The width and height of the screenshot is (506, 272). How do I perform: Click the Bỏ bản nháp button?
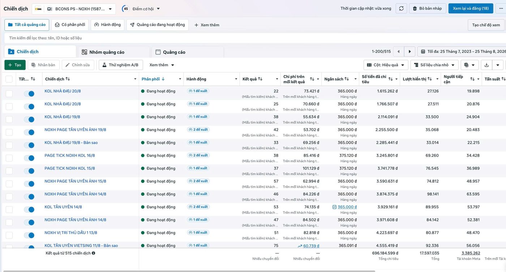point(428,8)
